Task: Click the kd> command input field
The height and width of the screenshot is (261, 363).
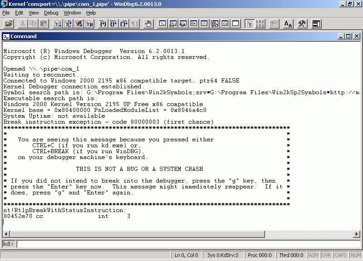Action: [188, 244]
